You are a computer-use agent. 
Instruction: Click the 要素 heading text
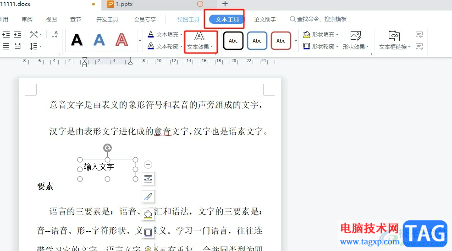click(x=45, y=187)
